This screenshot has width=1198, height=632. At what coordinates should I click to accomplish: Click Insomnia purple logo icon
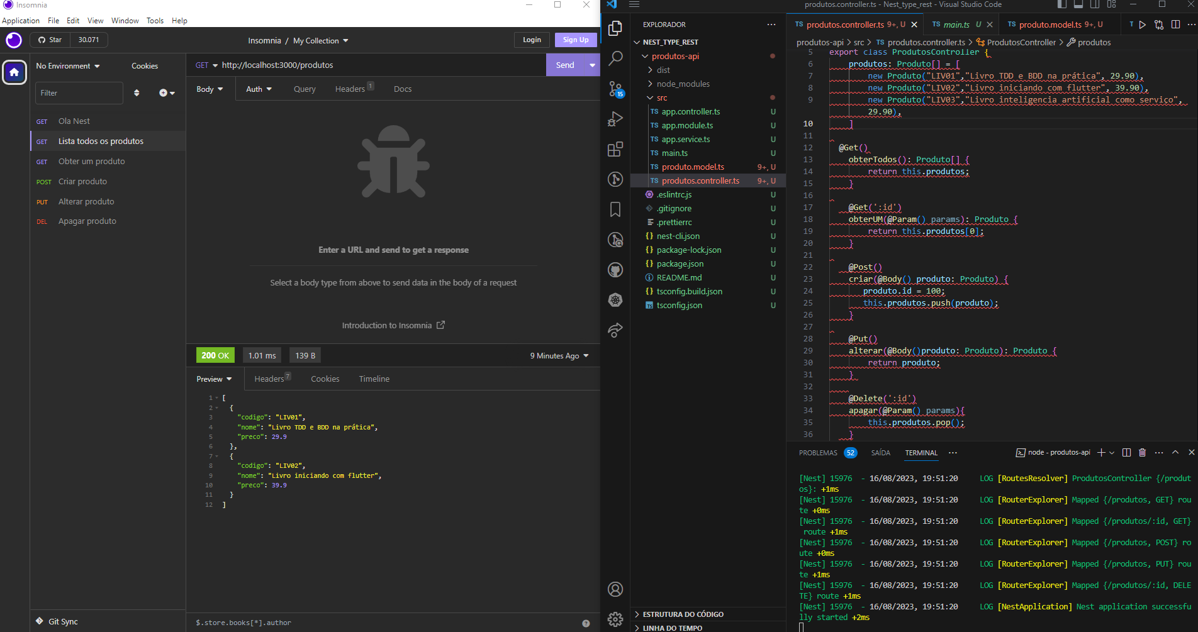point(14,40)
